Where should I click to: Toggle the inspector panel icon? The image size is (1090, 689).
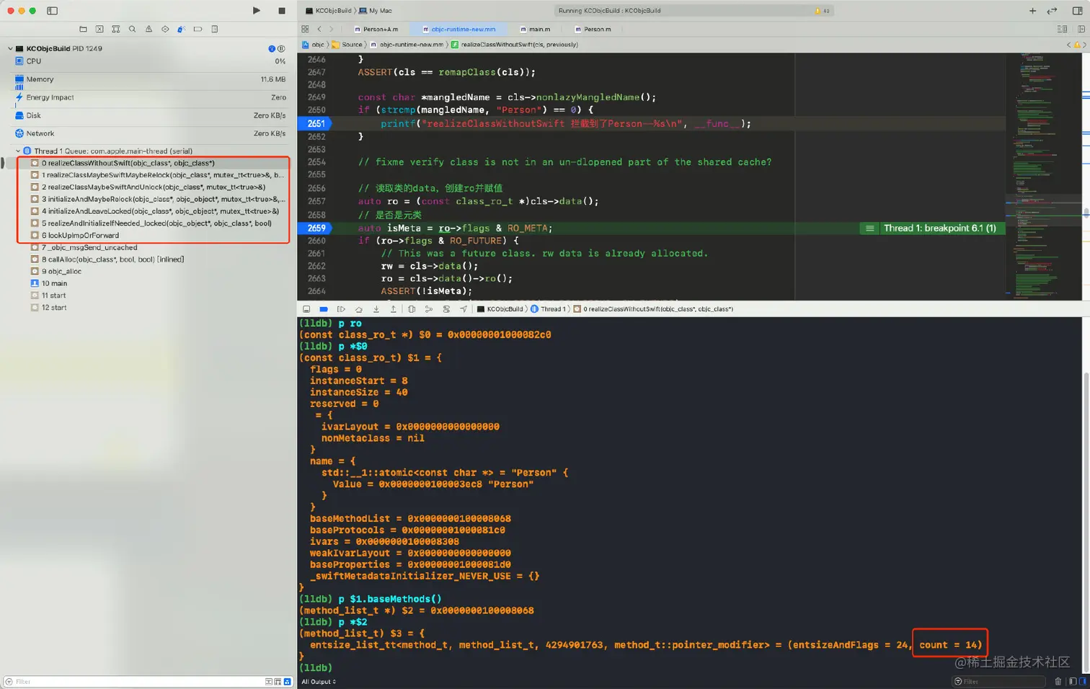(x=1077, y=11)
